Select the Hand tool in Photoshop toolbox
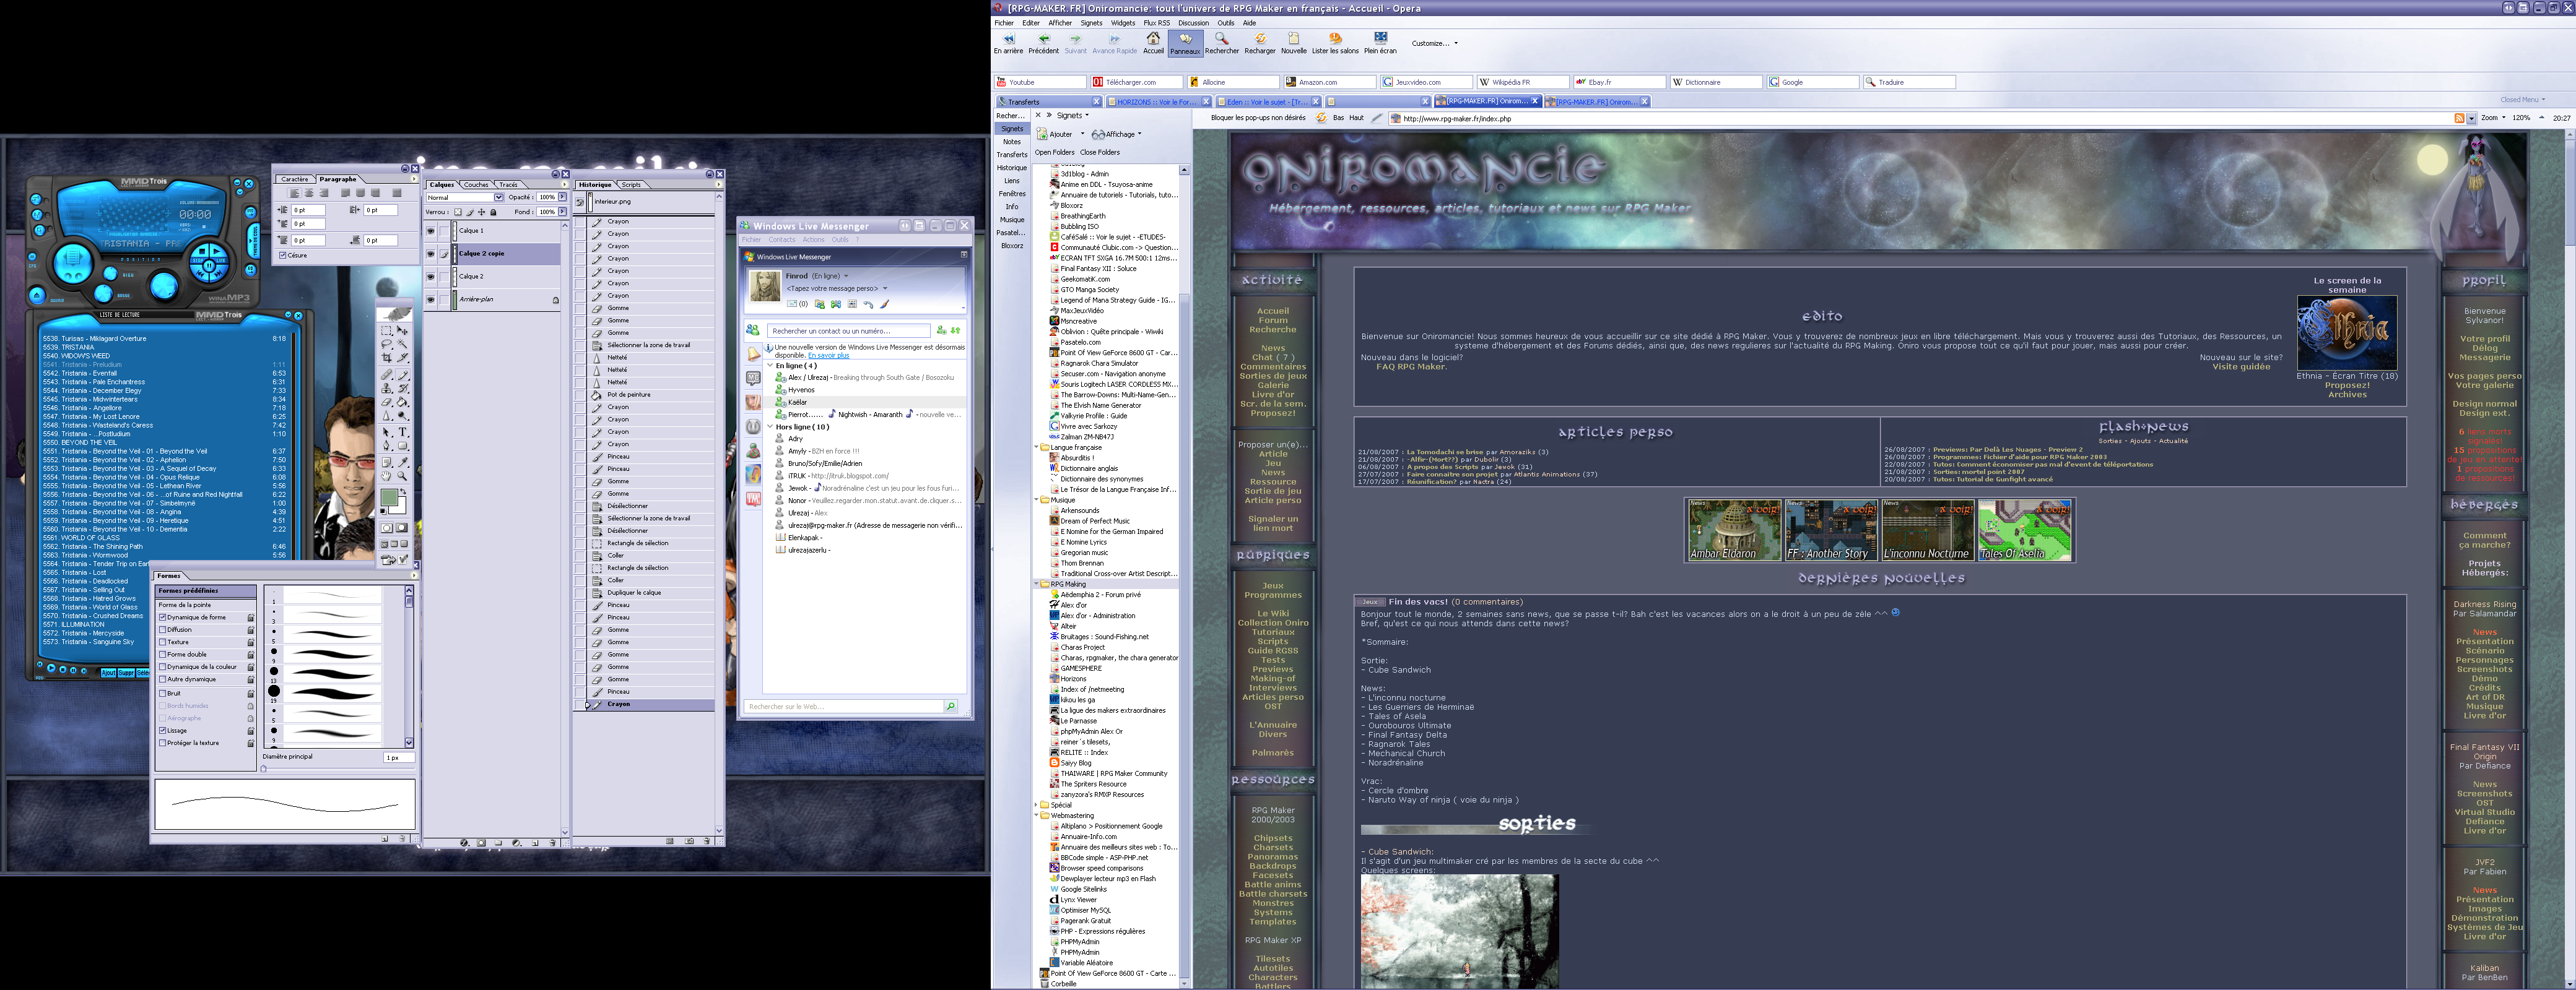The width and height of the screenshot is (2576, 990). click(386, 476)
